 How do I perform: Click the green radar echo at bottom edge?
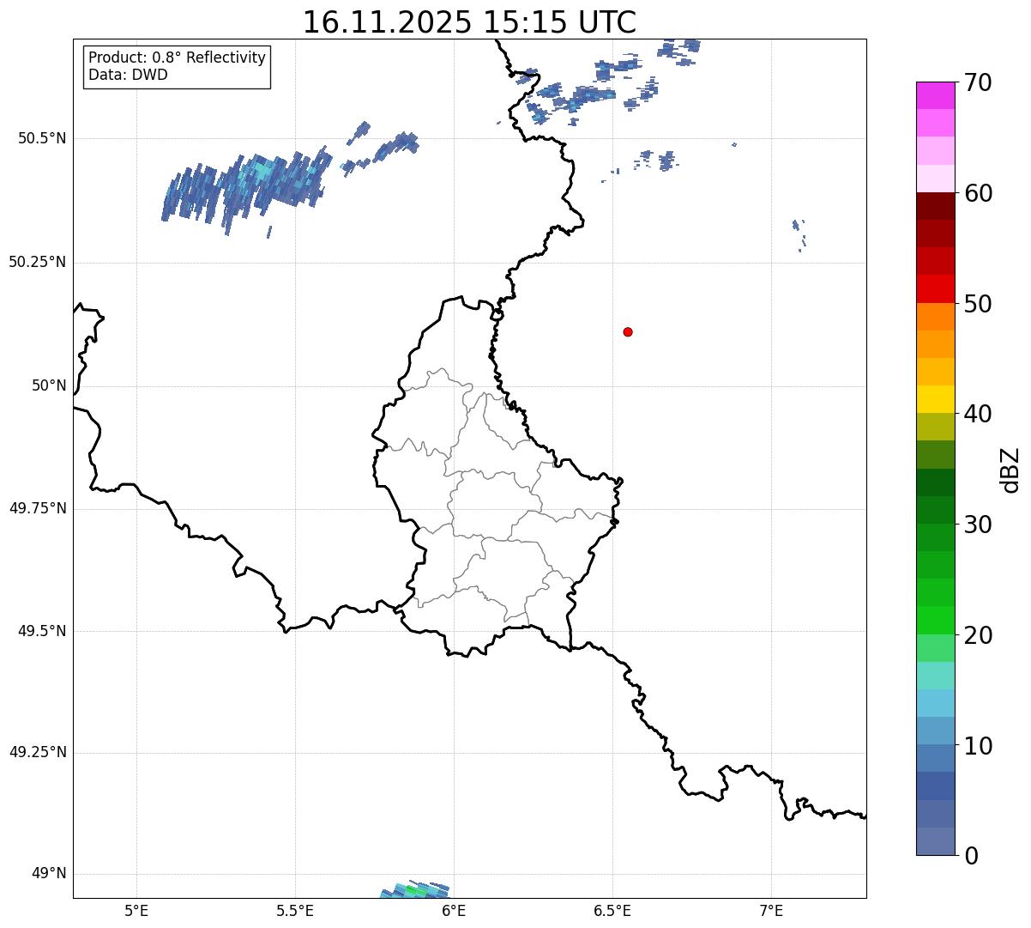coord(414,890)
